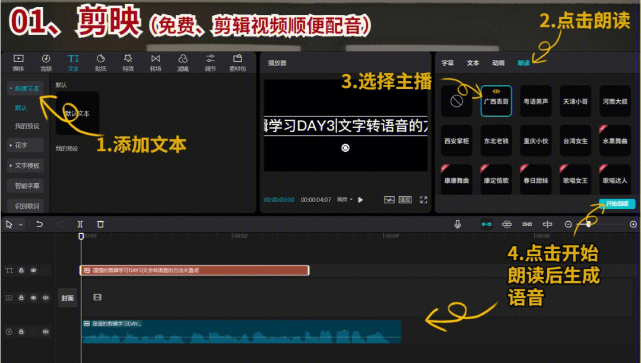641x363 pixels.
Task: Open the selection tool dropdown arrow
Action: (21, 224)
